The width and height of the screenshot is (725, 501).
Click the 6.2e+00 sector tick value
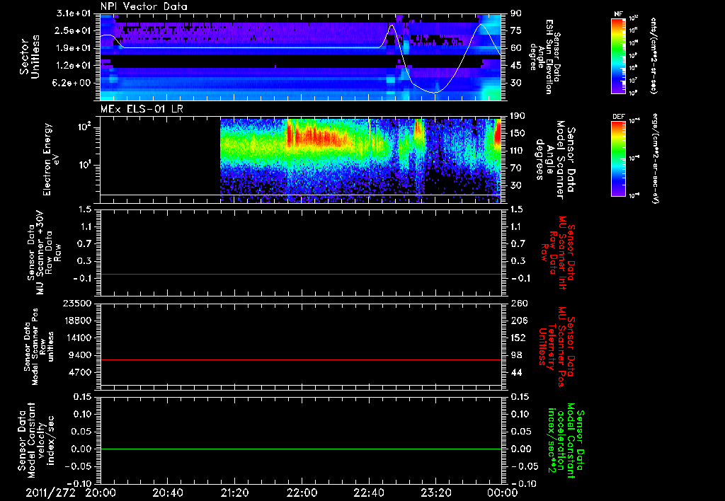73,83
